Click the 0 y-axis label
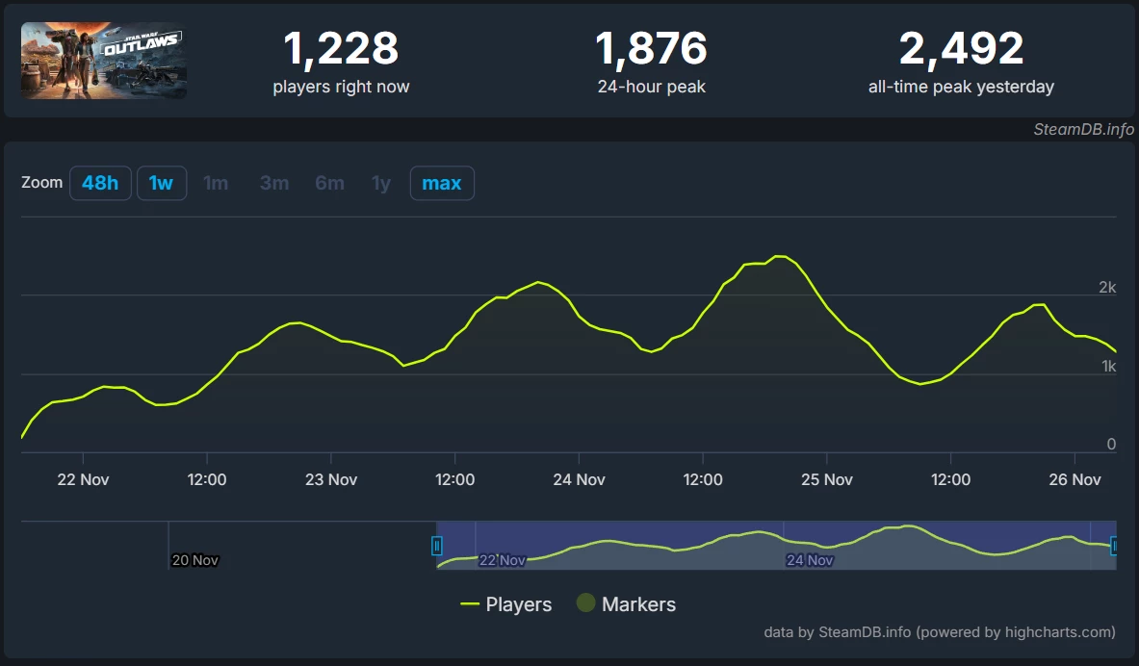 [x=1111, y=444]
